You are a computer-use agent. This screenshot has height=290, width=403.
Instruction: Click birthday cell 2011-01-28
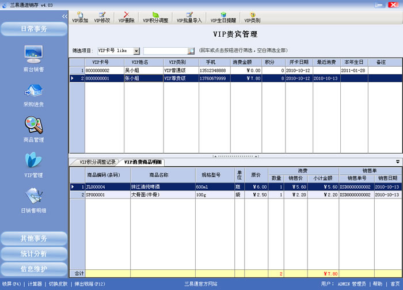tap(354, 70)
